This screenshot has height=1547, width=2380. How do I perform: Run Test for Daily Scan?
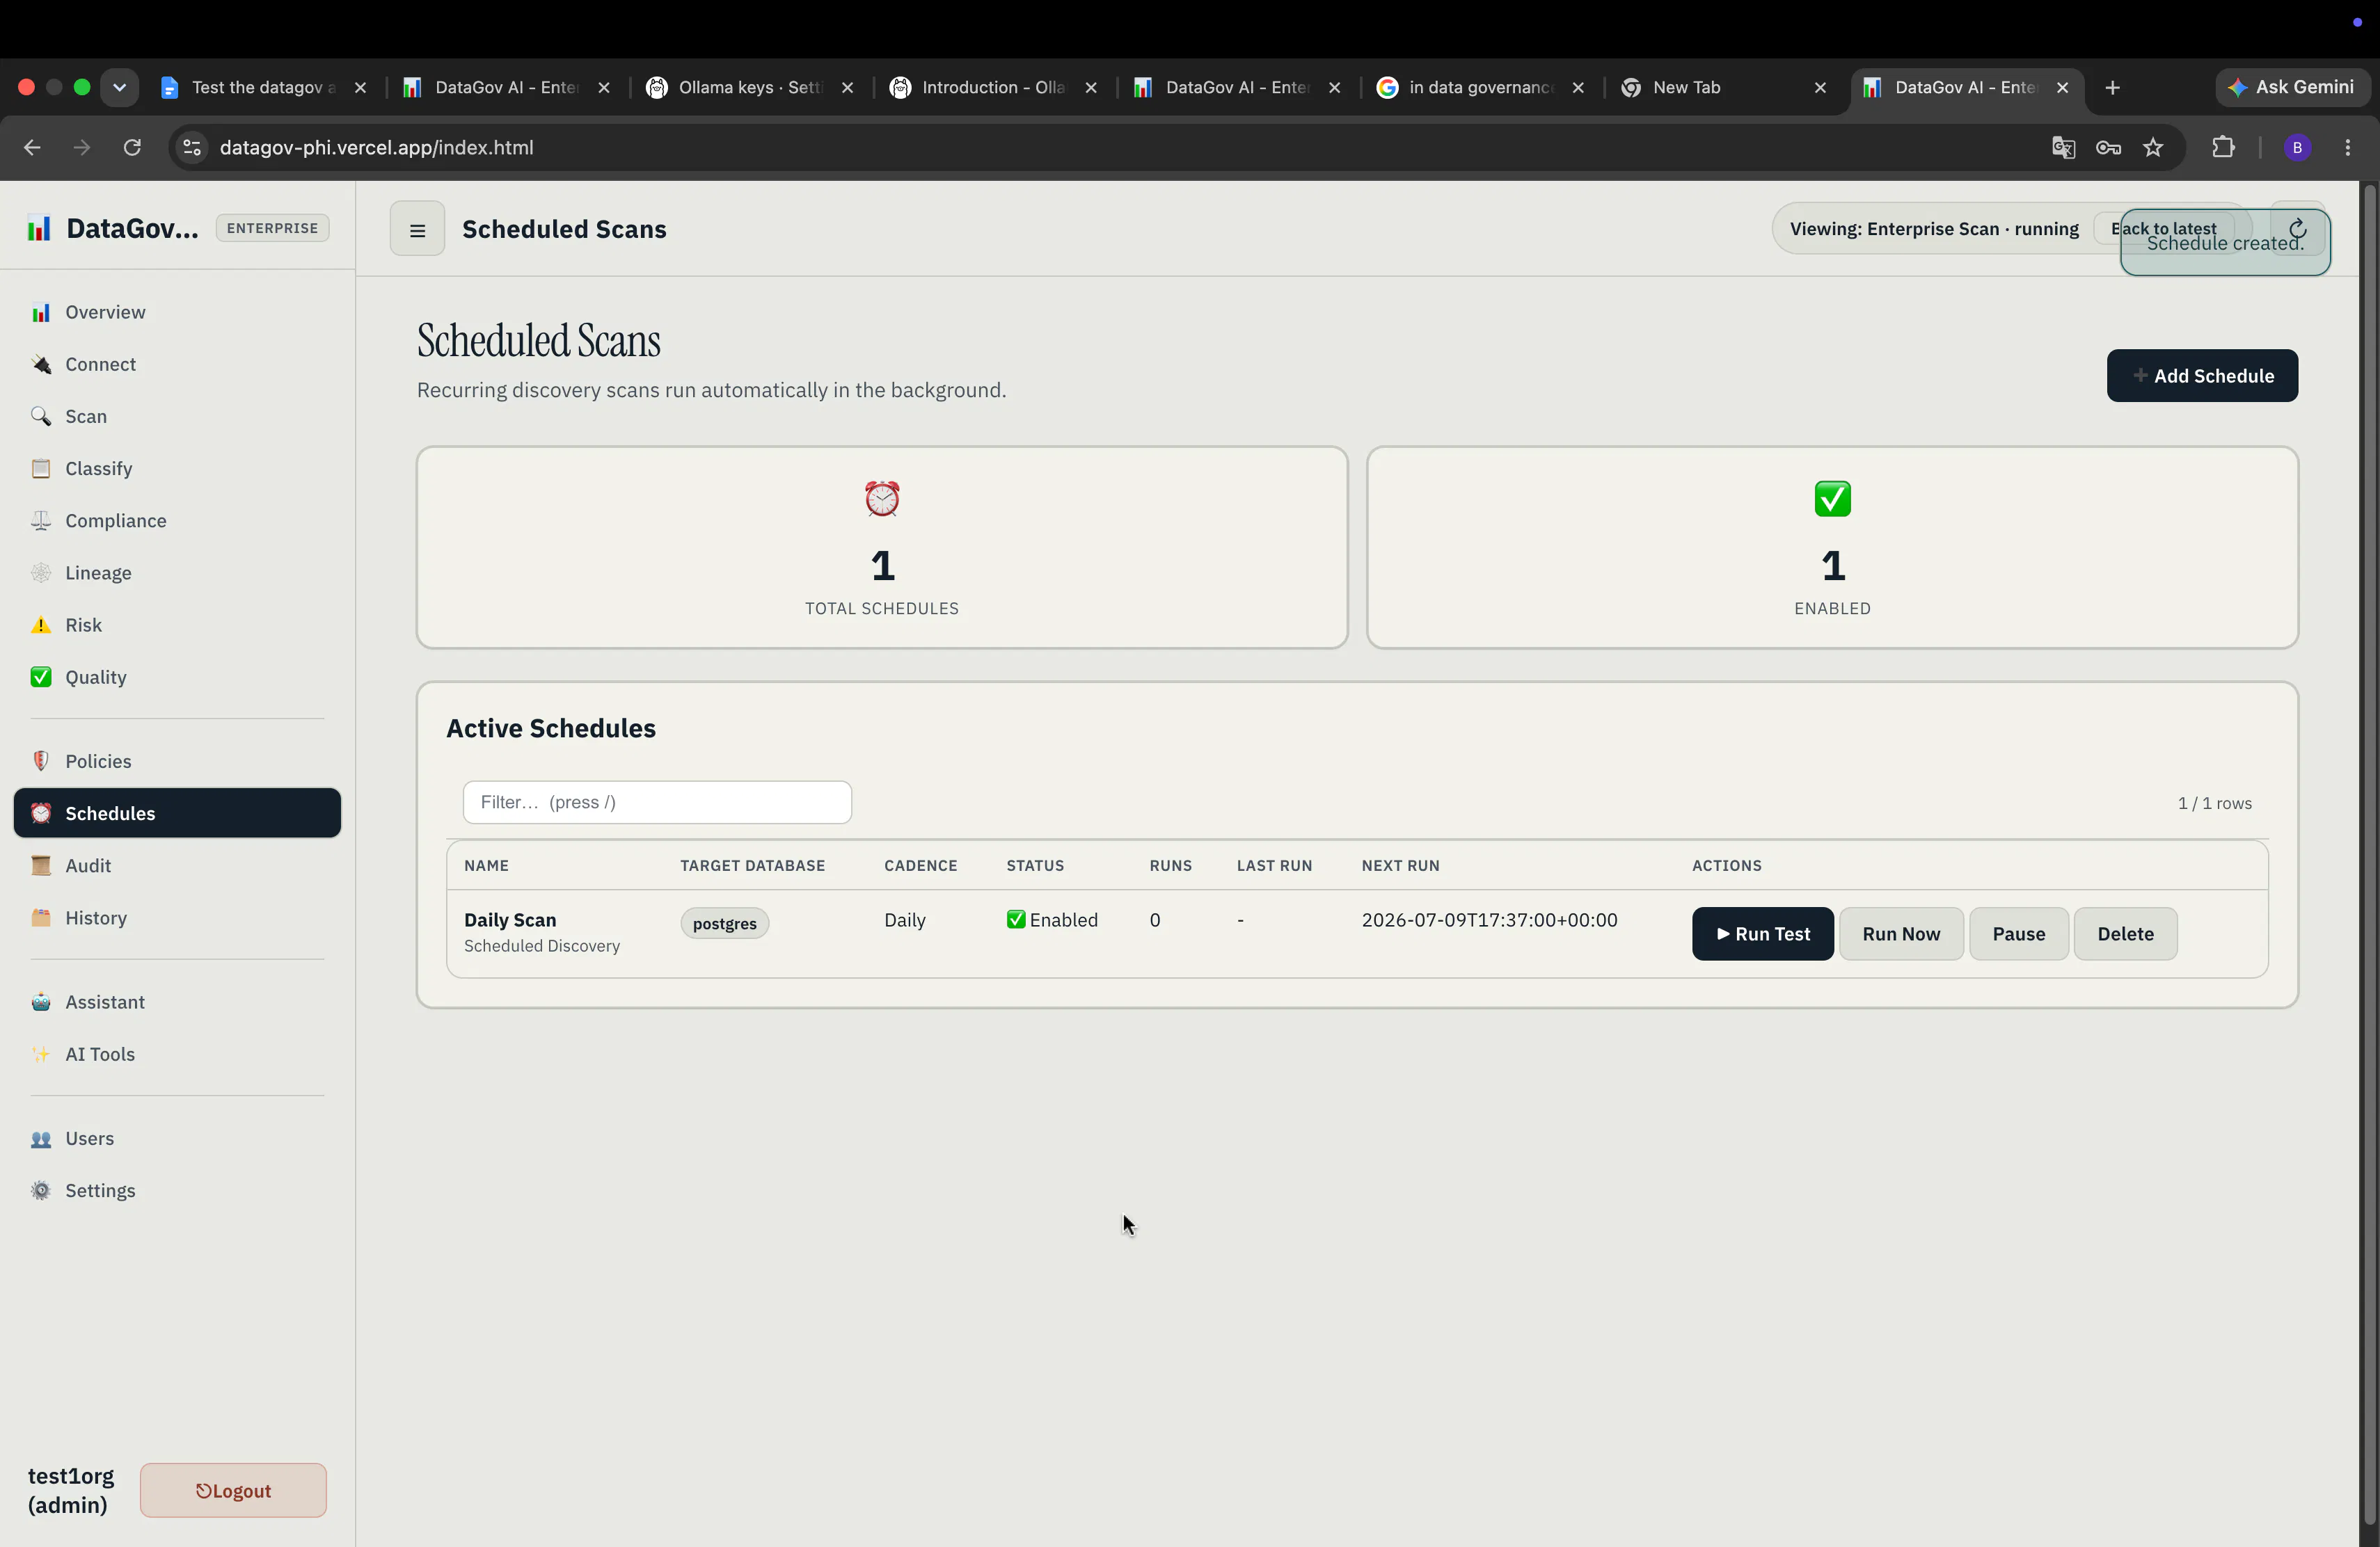pos(1762,933)
